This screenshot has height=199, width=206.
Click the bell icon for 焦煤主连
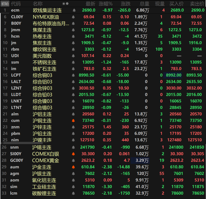click(73, 30)
